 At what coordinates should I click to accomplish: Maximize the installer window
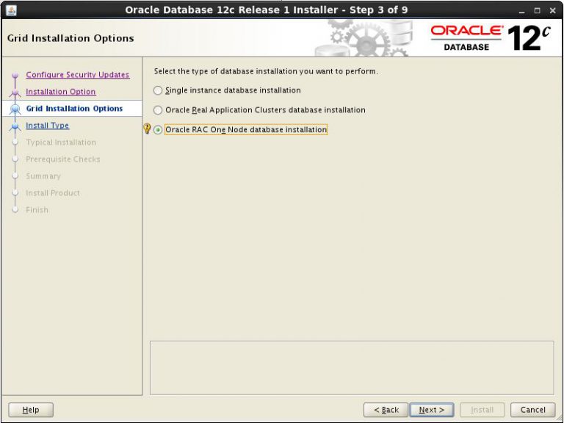point(538,11)
